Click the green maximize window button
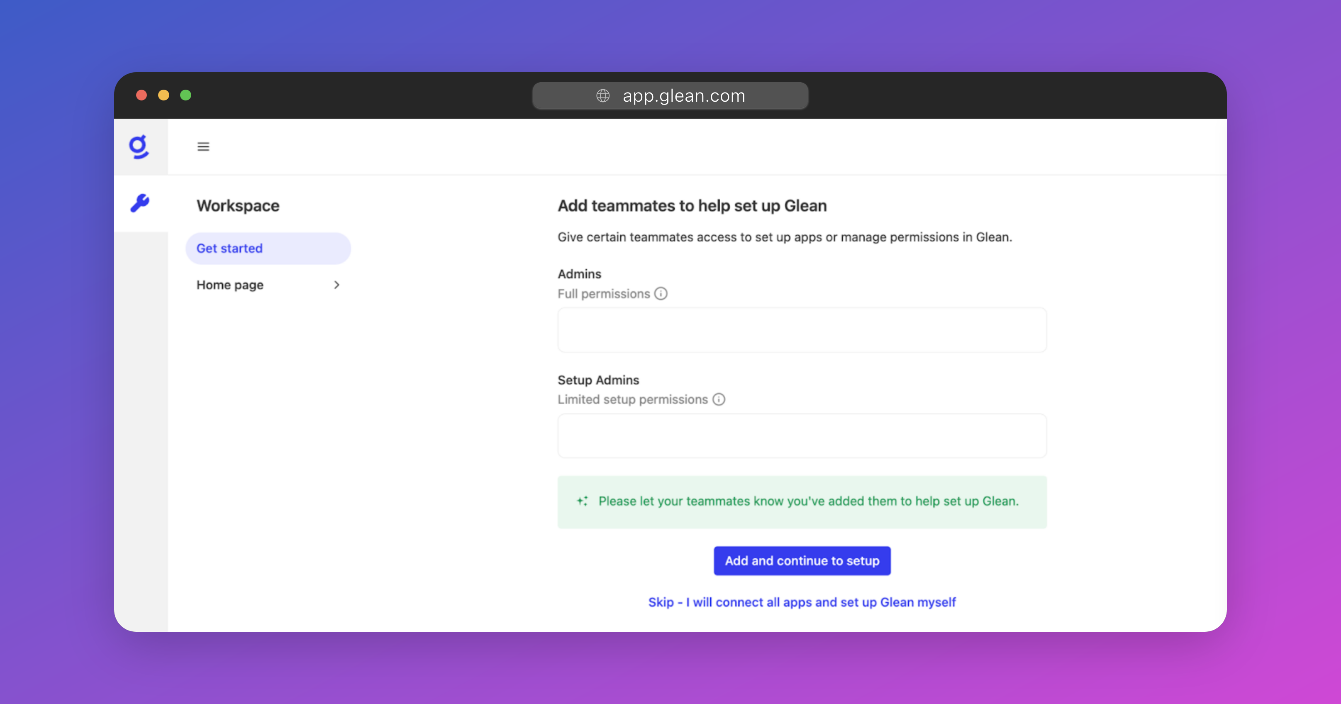This screenshot has width=1341, height=704. (x=186, y=95)
